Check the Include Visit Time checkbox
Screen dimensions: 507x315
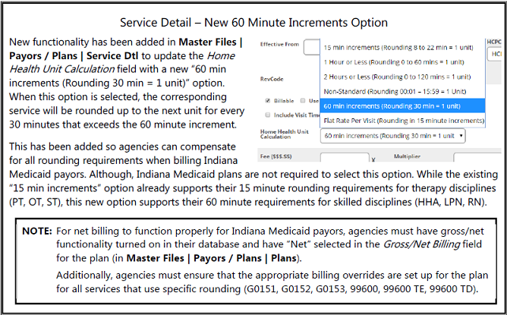[267, 115]
